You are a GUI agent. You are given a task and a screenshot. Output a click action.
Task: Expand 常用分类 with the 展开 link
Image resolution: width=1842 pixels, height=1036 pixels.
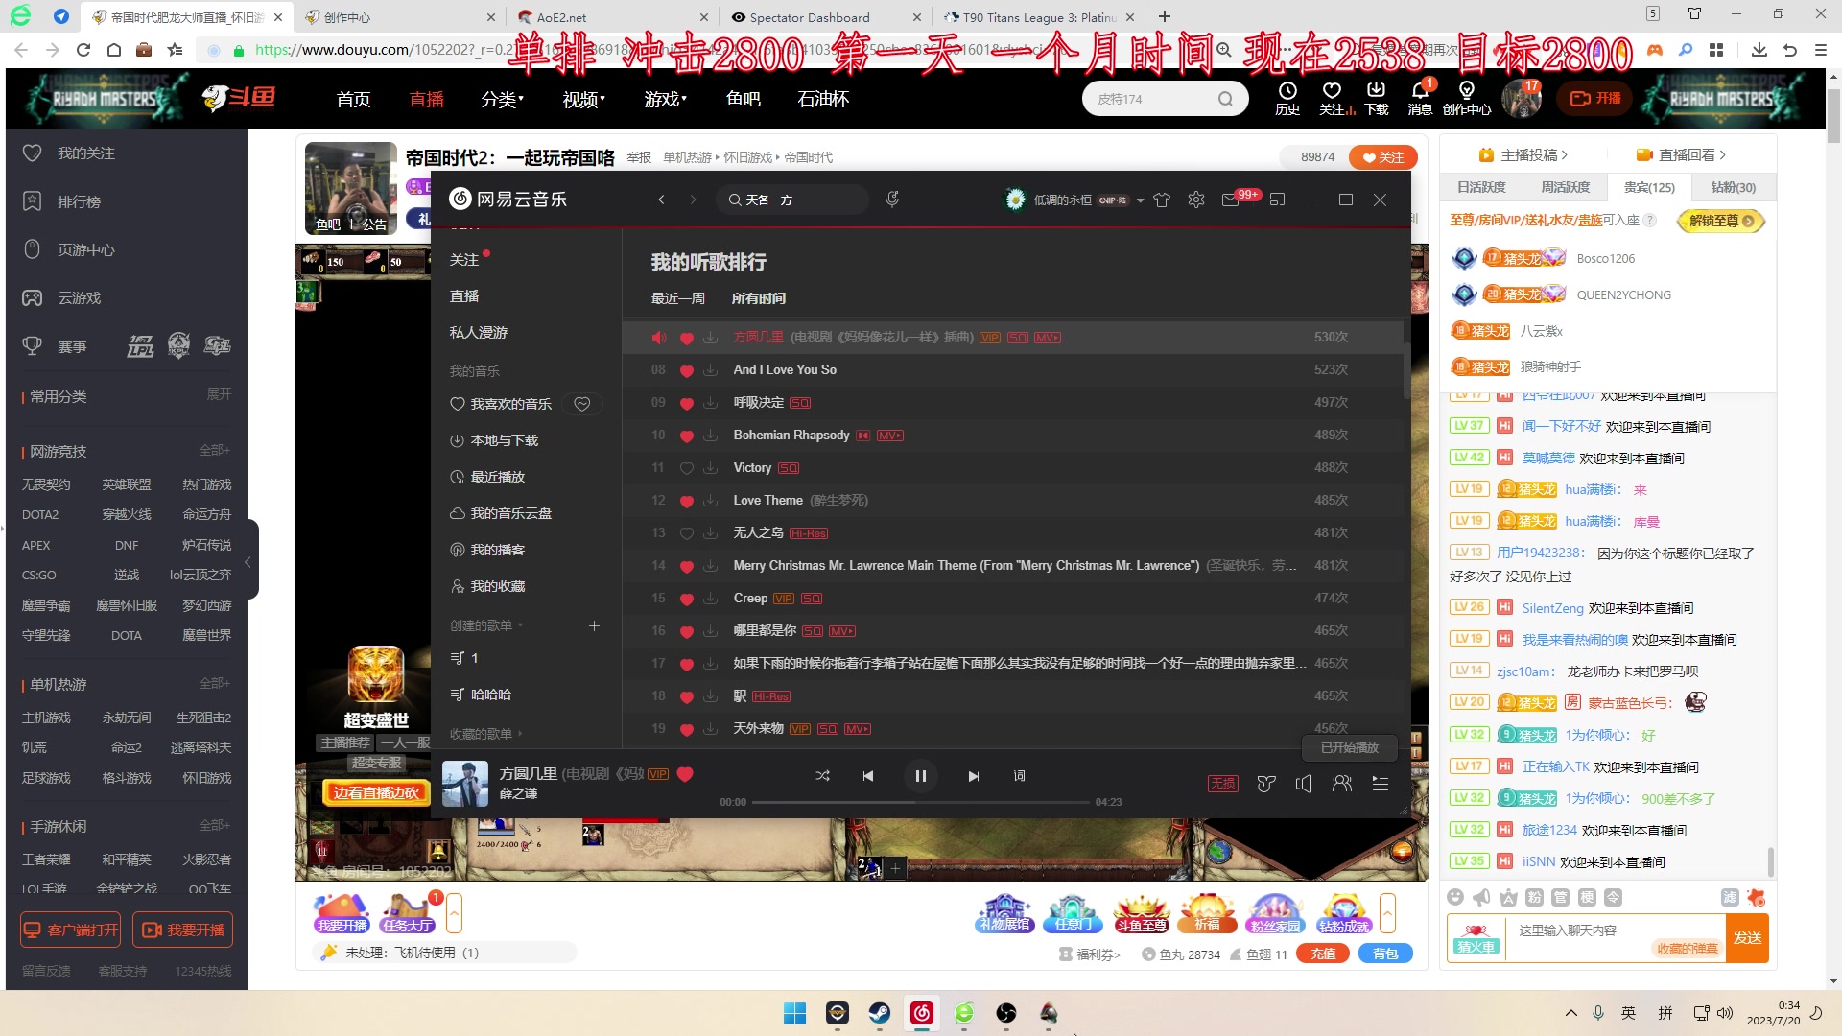pos(219,394)
